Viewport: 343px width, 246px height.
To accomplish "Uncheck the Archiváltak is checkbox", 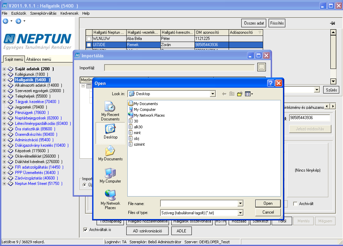I will pyautogui.click(x=85, y=230).
